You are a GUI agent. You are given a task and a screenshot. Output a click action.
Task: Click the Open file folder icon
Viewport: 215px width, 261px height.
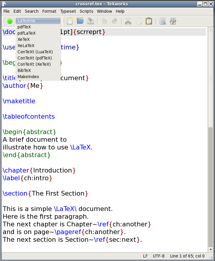click(80, 21)
